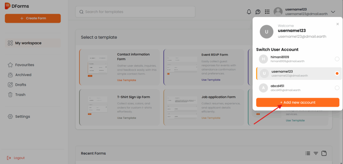Close the account switcher popup
Image resolution: width=343 pixels, height=164 pixels.
pyautogui.click(x=337, y=24)
